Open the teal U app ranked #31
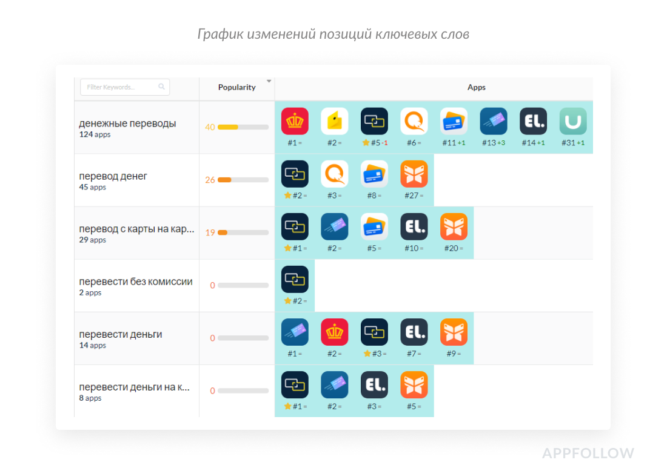This screenshot has height=474, width=667. point(572,121)
